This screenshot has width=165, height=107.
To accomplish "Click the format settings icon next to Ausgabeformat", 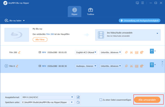I will coord(78,97).
